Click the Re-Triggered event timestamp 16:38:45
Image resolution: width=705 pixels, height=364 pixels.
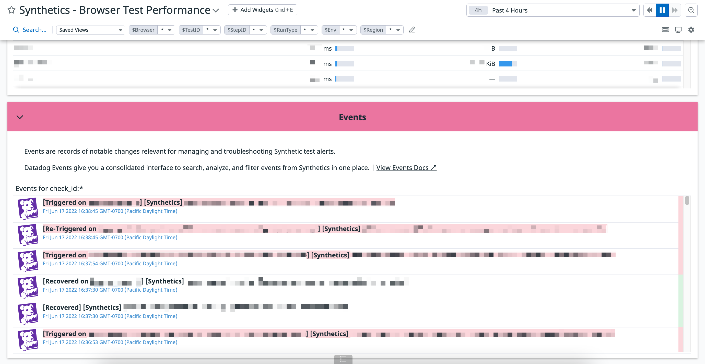coord(110,237)
